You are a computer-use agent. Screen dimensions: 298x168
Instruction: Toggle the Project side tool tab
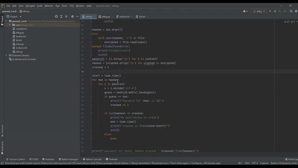[x=2, y=21]
